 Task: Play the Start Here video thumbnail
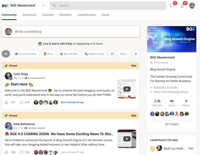click(x=127, y=89)
